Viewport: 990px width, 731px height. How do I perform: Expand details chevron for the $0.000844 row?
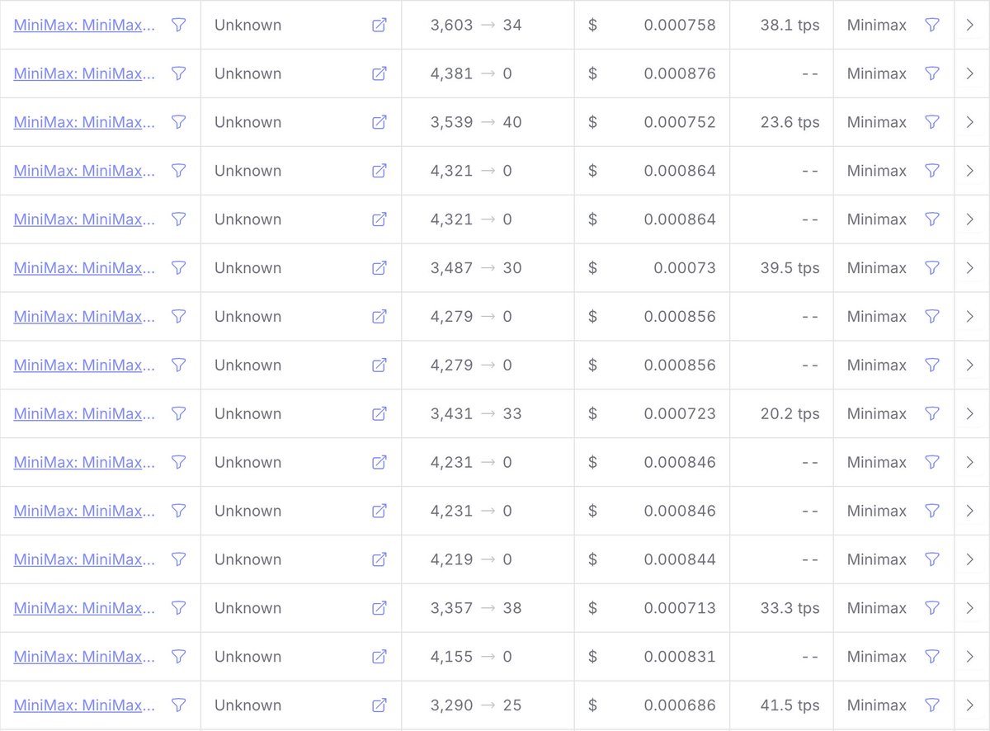pyautogui.click(x=970, y=559)
